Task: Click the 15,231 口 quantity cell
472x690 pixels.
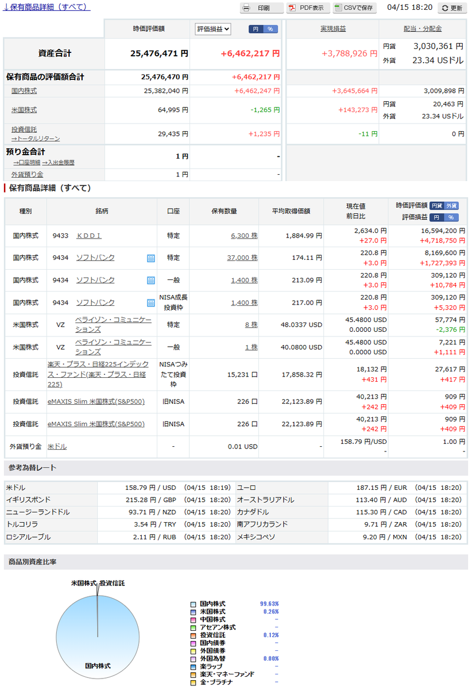Action: [242, 374]
